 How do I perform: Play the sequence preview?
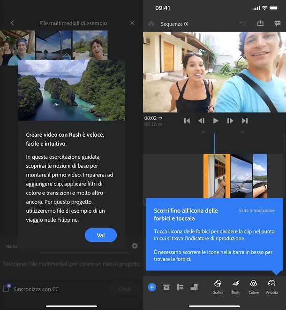216,121
